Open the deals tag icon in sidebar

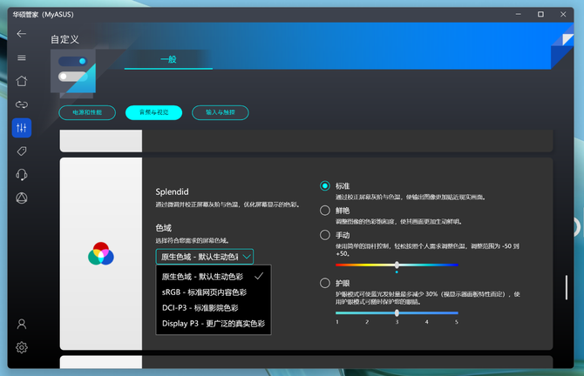[x=22, y=151]
